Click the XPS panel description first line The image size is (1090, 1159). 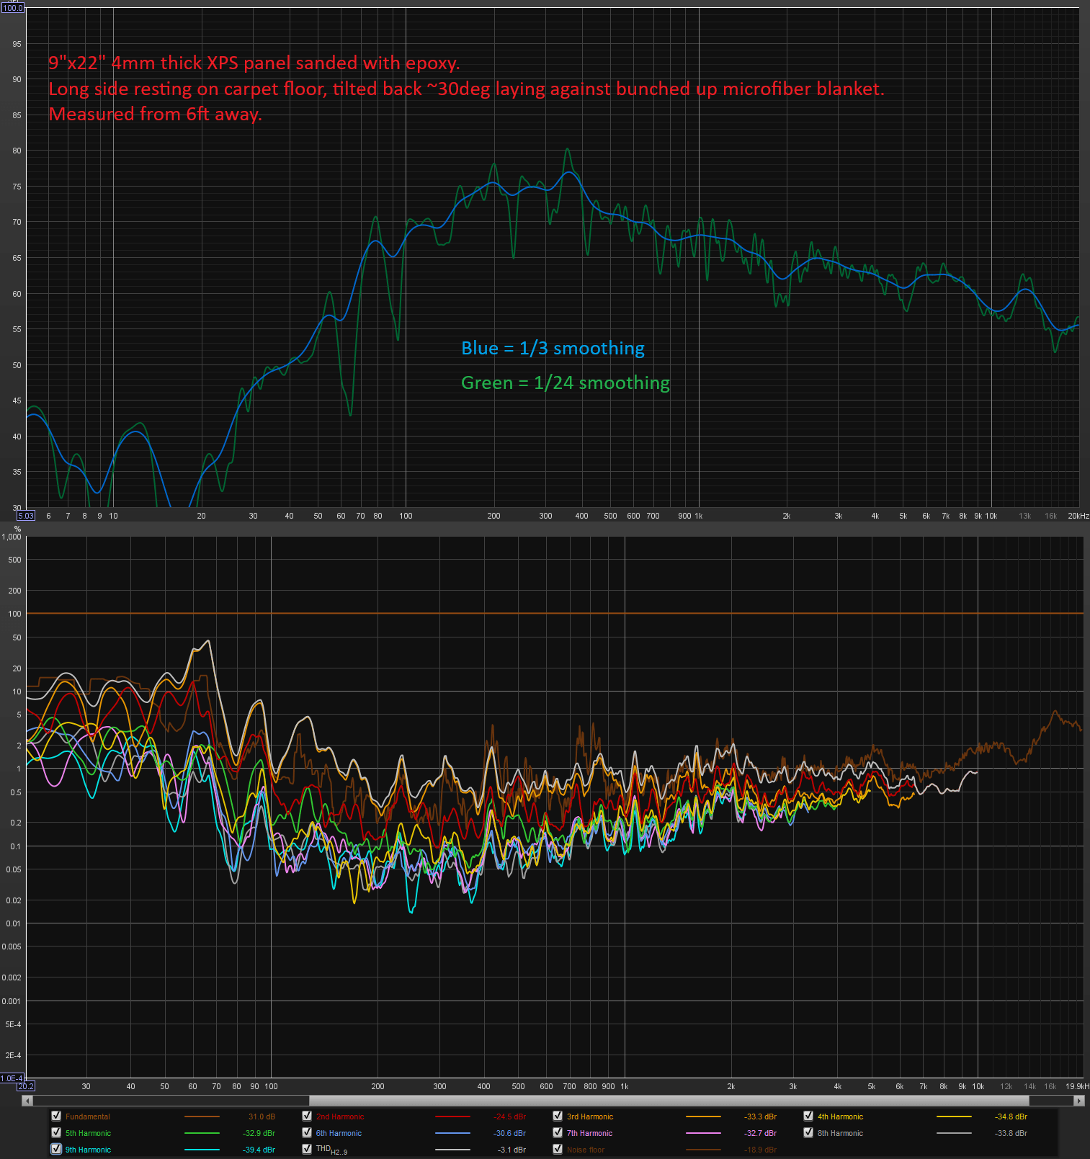click(x=254, y=63)
